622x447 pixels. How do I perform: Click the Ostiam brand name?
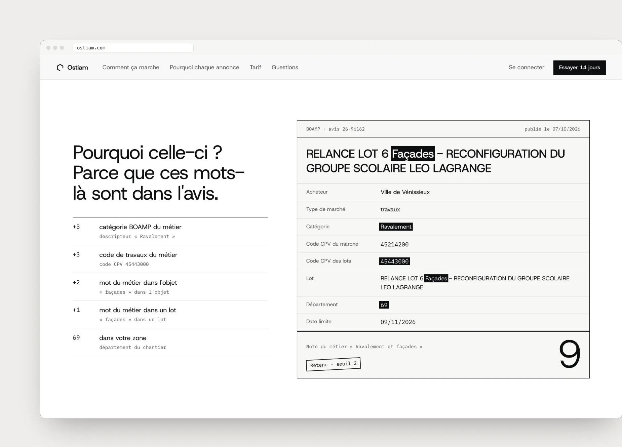tap(78, 68)
